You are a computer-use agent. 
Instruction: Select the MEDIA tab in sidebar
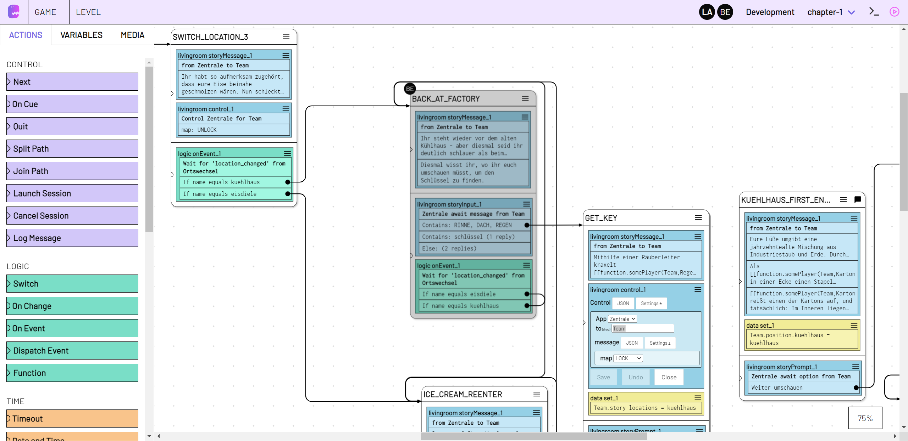click(132, 35)
